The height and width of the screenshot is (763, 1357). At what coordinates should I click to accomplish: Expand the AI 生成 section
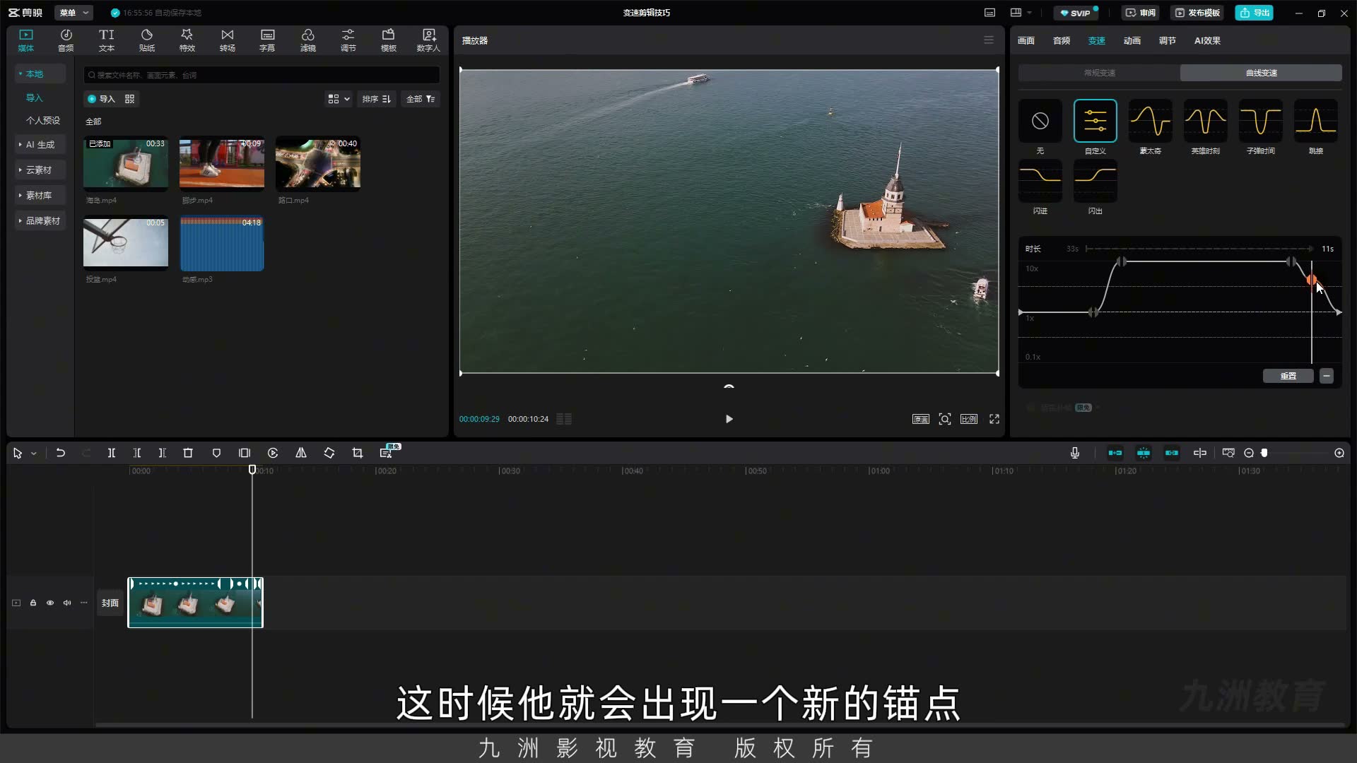pos(40,144)
